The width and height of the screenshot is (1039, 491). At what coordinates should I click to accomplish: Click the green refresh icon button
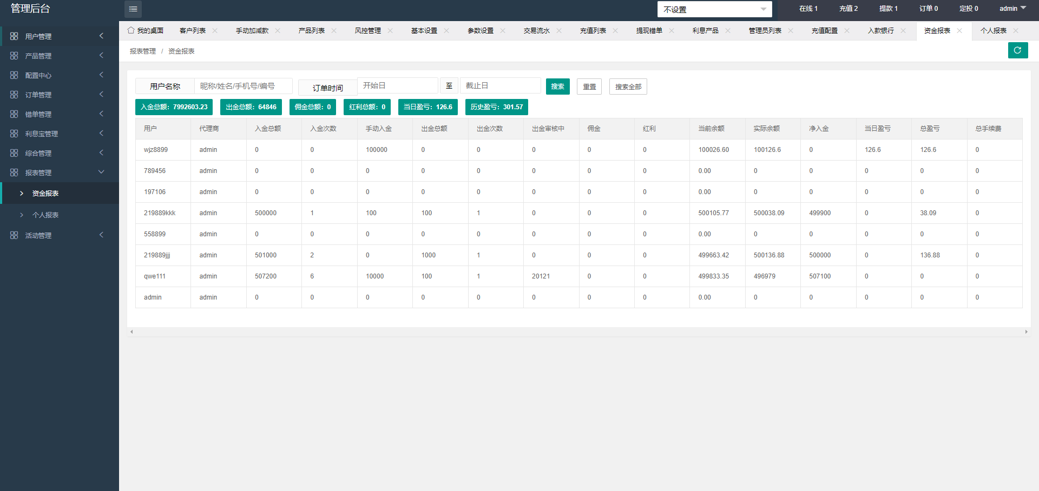tap(1017, 50)
